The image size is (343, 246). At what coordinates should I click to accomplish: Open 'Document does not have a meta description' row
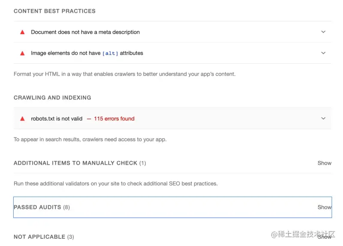(172, 32)
